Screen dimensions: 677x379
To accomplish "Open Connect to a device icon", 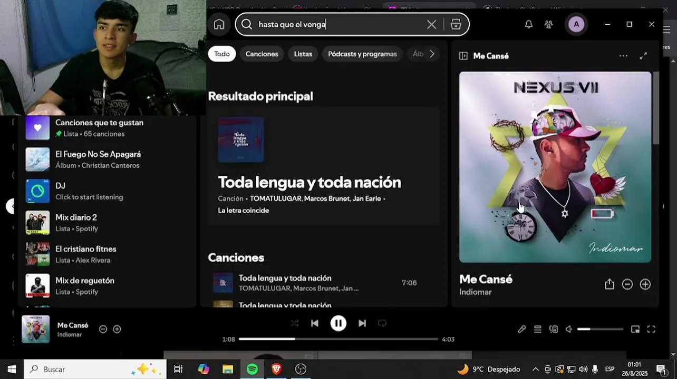I will click(553, 329).
